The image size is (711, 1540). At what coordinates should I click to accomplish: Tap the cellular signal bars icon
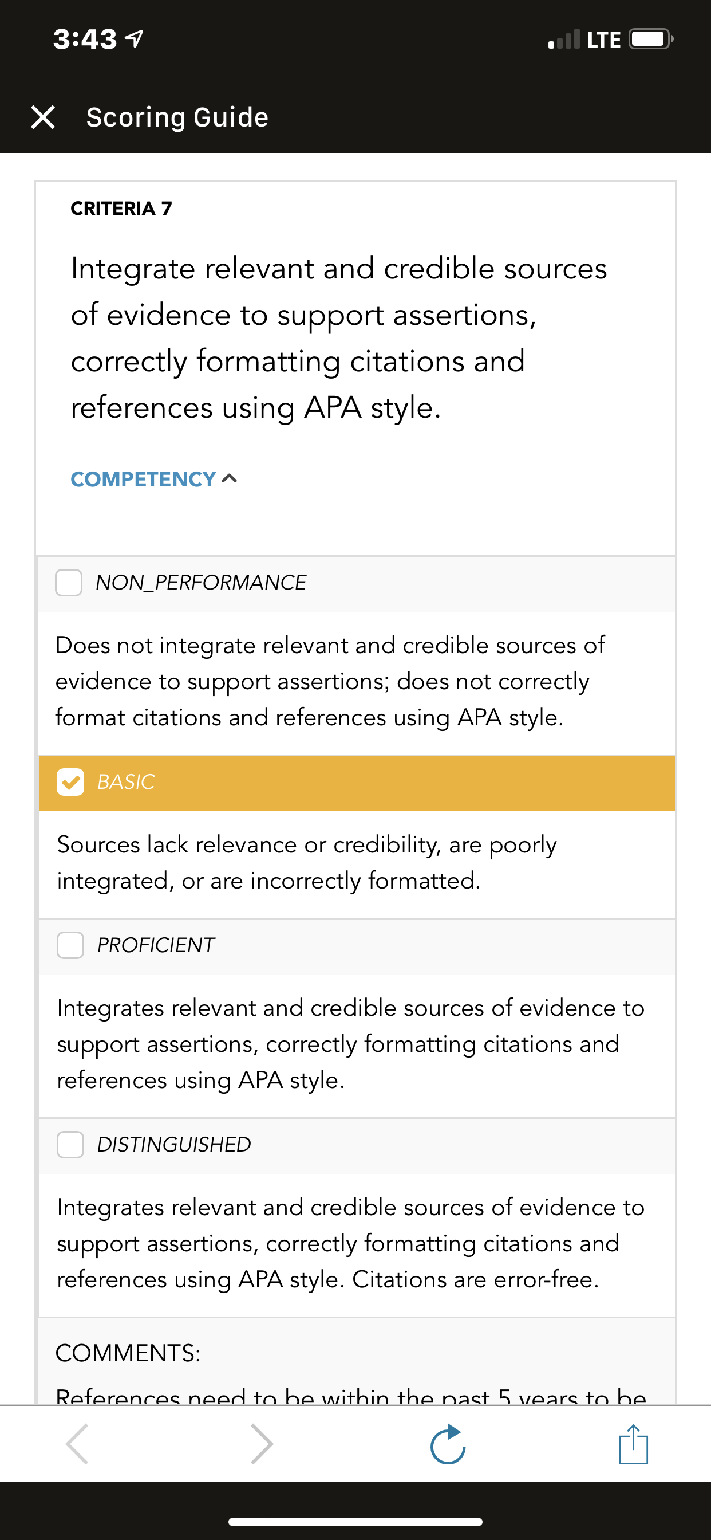(564, 40)
